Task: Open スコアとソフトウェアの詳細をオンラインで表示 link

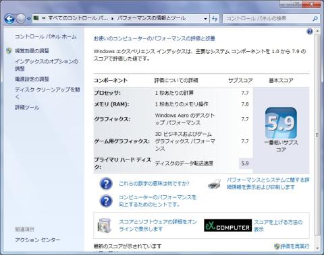Action: 158,225
